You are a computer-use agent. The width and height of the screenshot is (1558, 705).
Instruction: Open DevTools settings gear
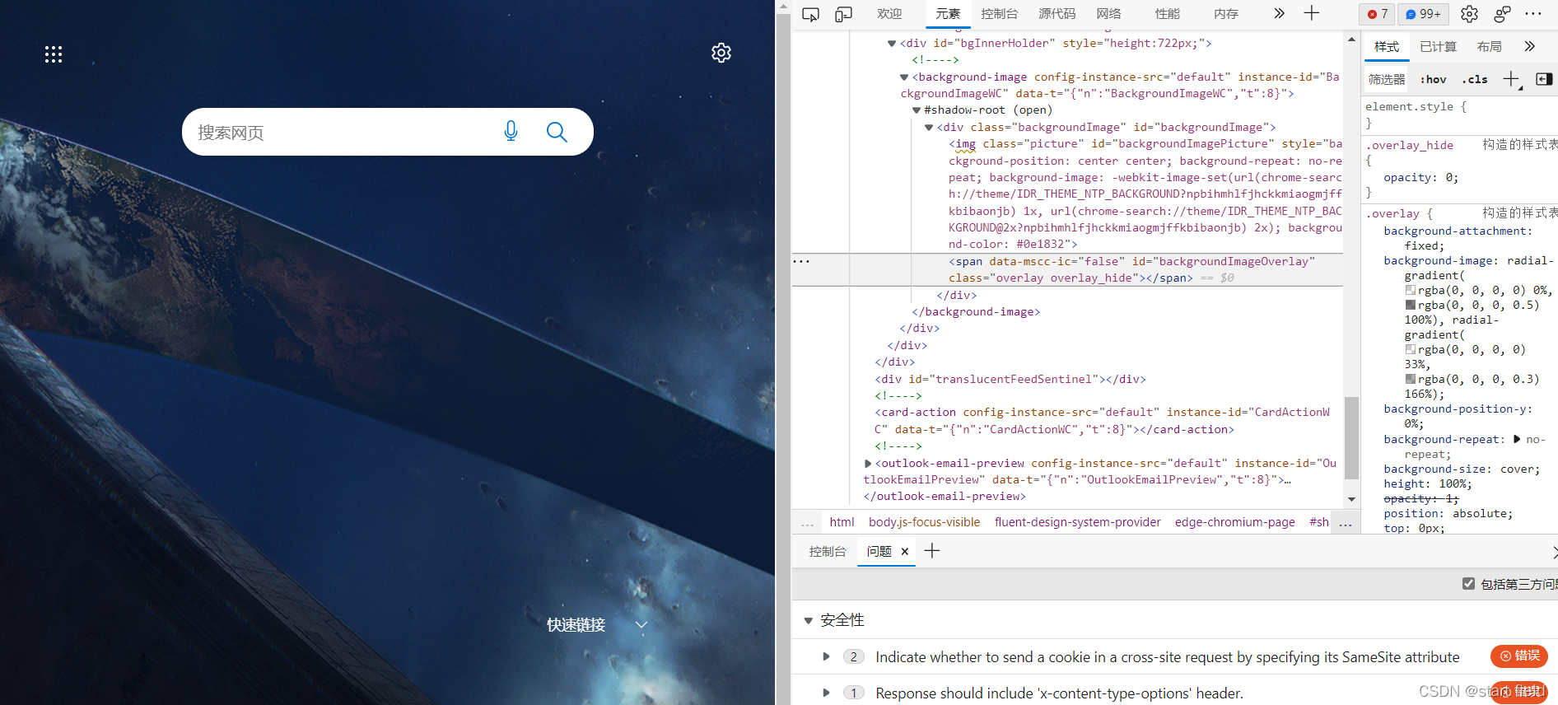click(1469, 14)
